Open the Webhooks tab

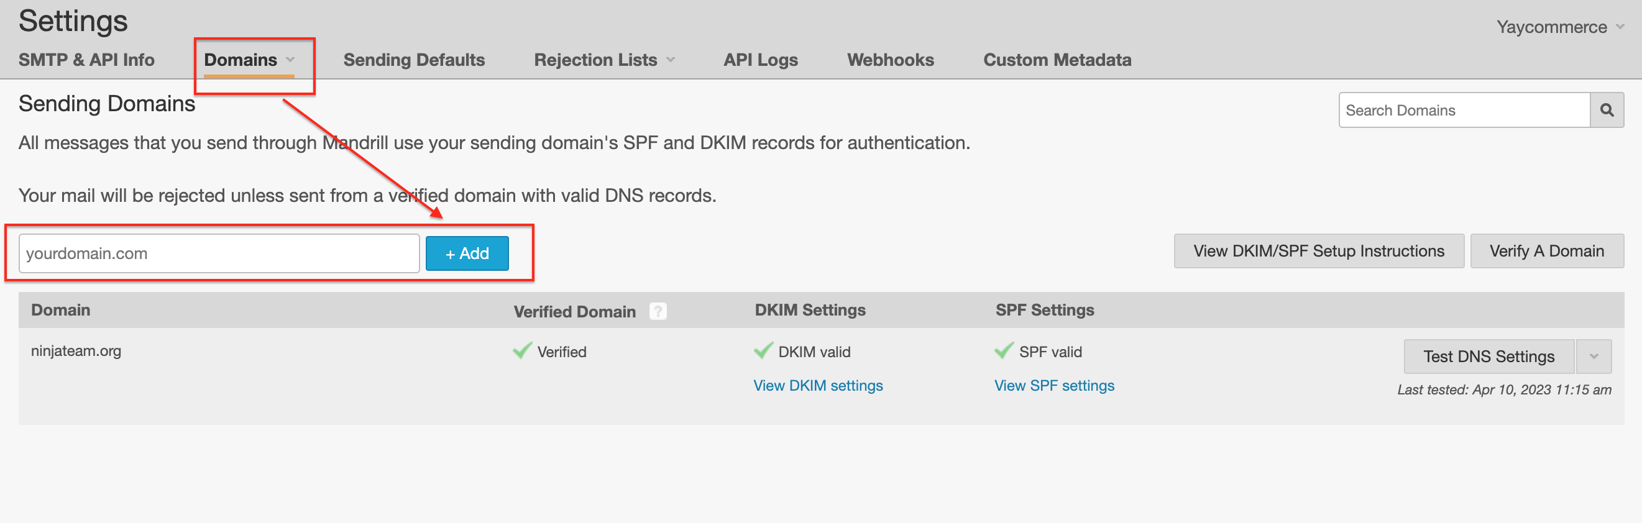coord(890,60)
